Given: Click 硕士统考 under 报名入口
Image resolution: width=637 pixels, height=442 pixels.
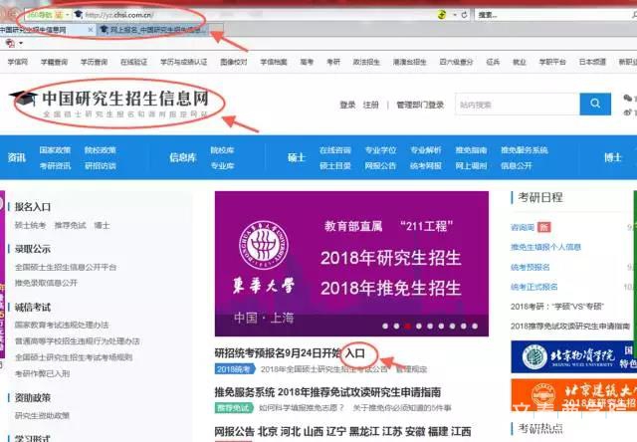Looking at the screenshot, I should [x=31, y=225].
